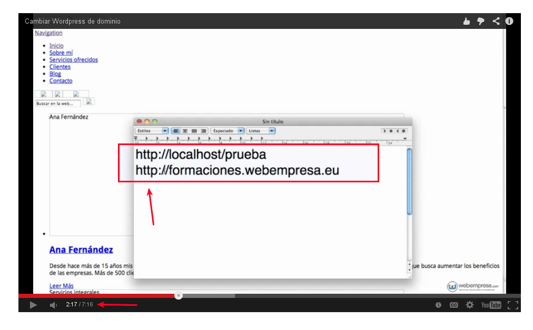Play the video
Image resolution: width=533 pixels, height=330 pixels.
(33, 305)
